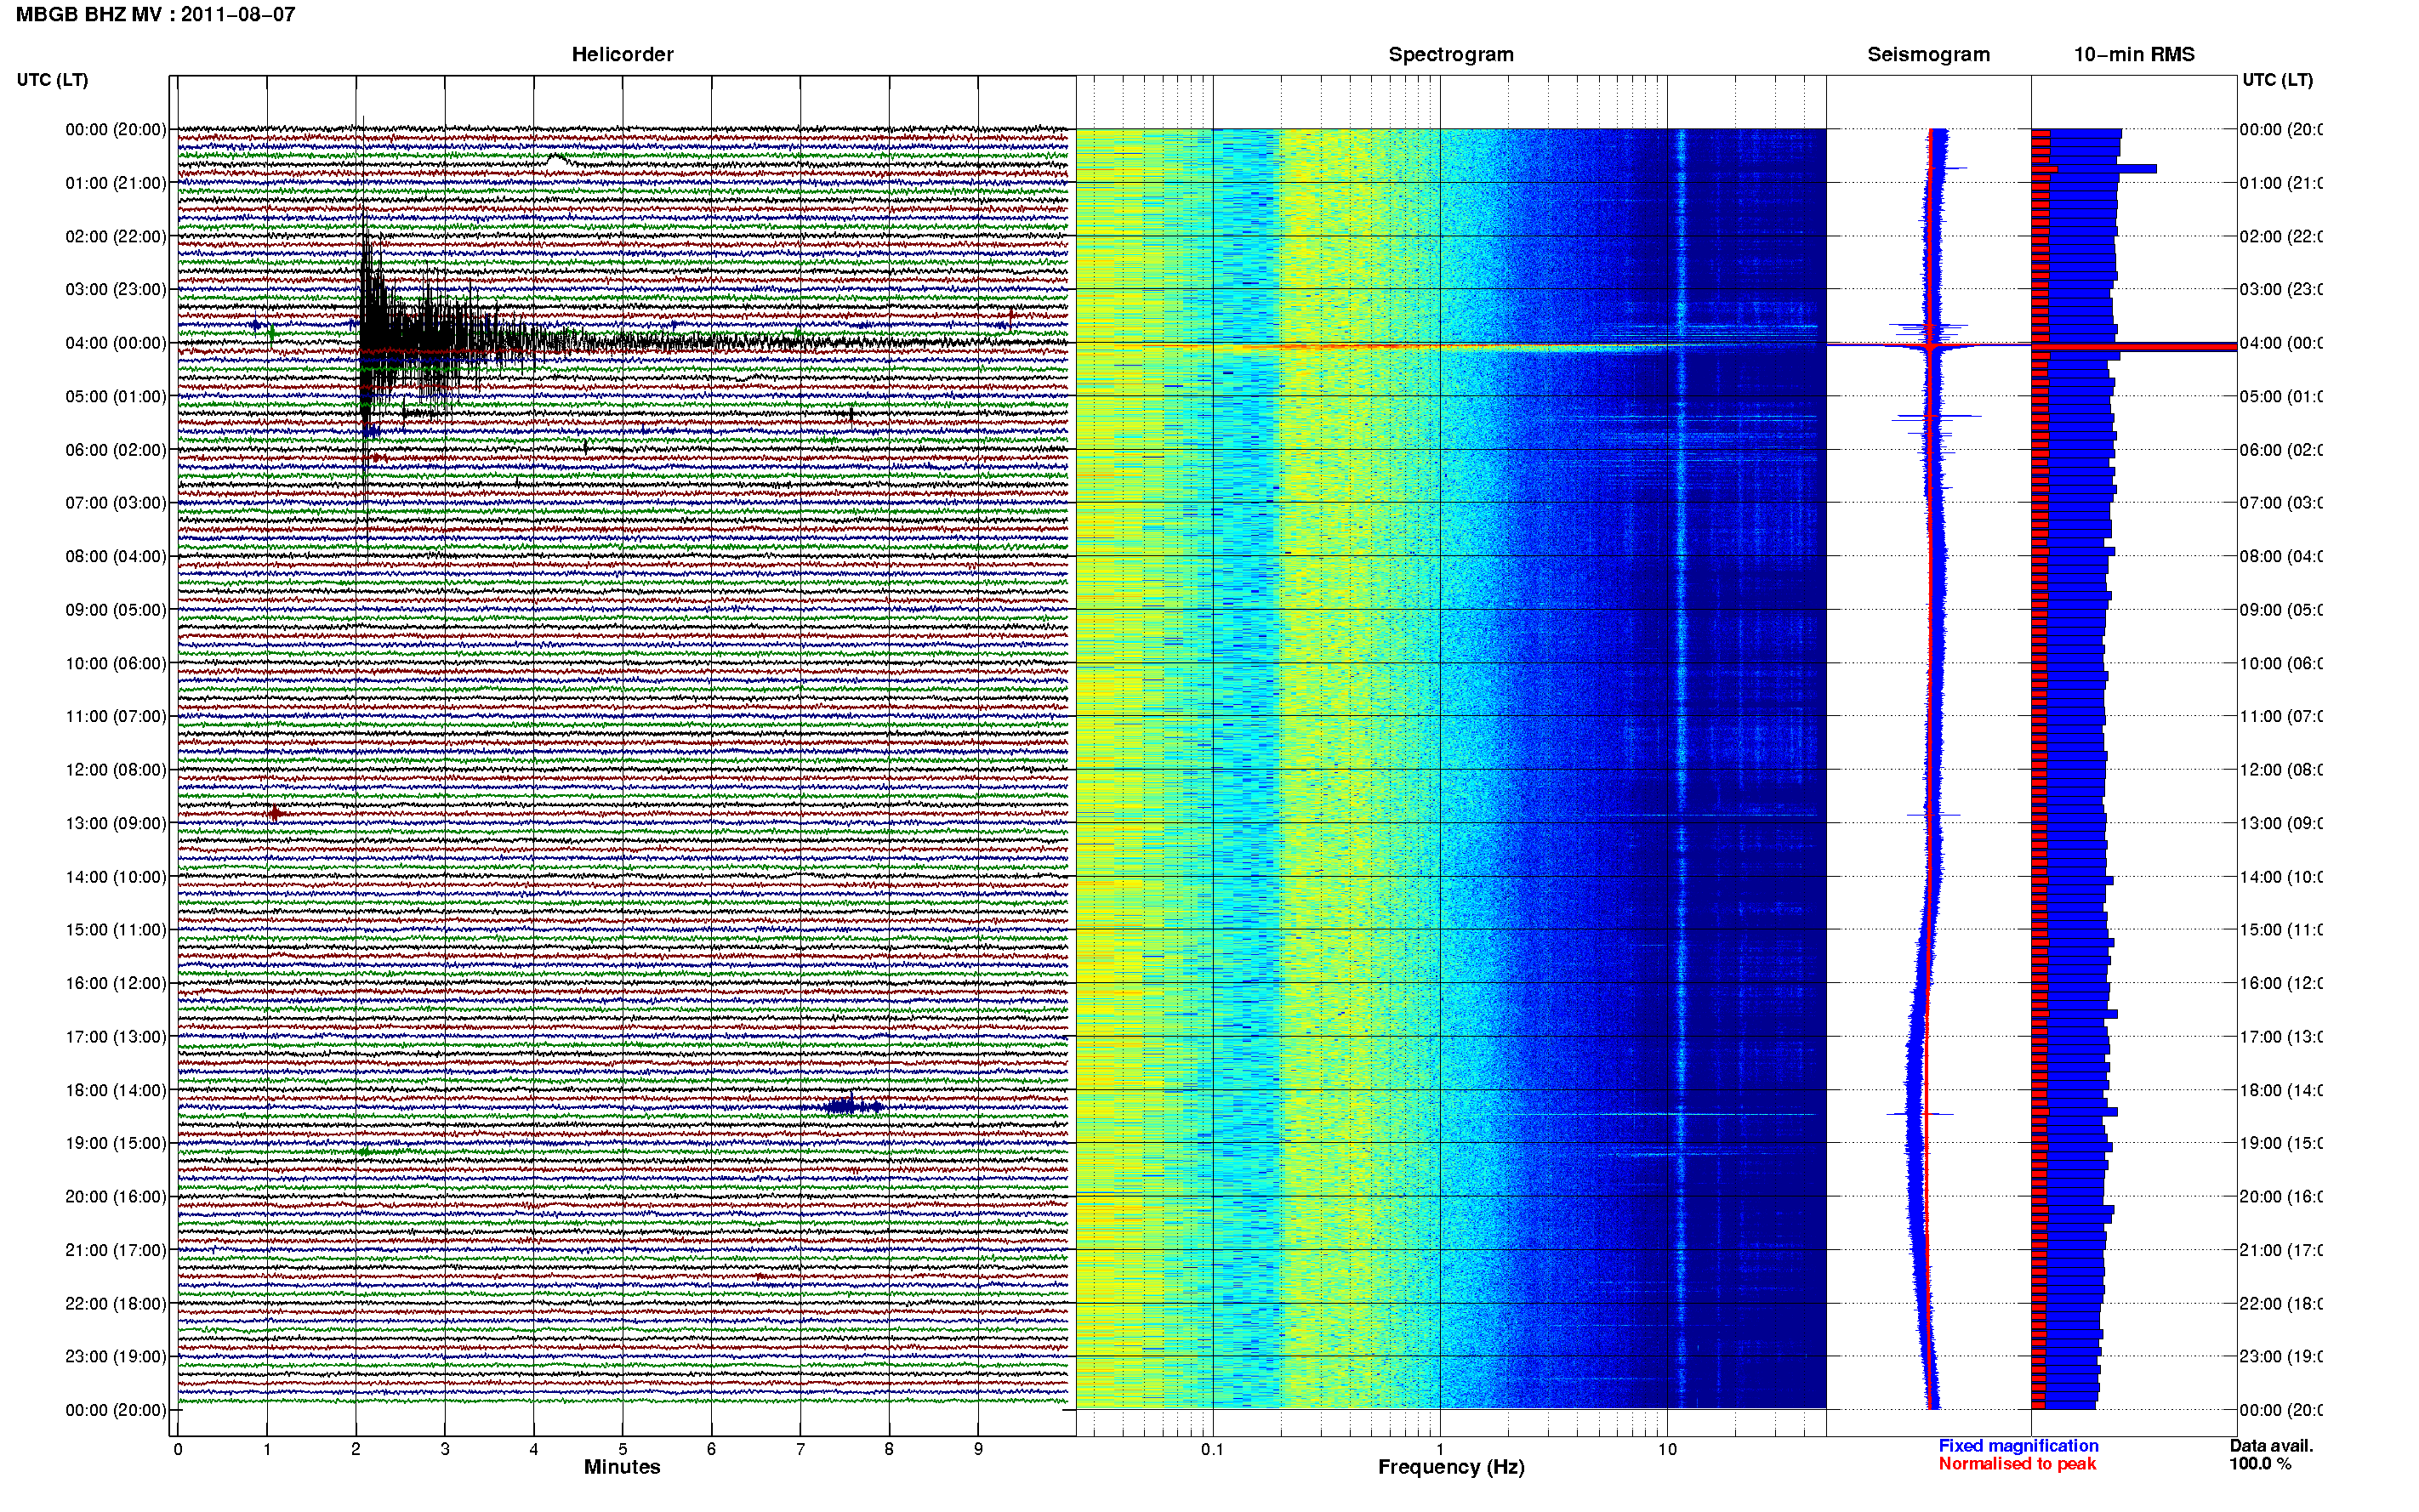
Task: Click the 'MBGB BHZ MV : 2011-08-07' title
Action: coord(155,14)
